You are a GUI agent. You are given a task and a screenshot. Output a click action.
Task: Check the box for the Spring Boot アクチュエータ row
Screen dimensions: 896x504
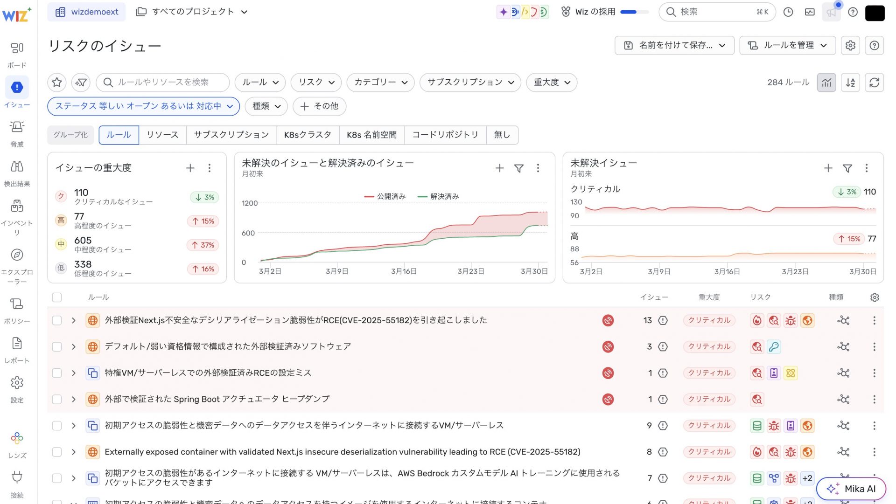coord(57,400)
